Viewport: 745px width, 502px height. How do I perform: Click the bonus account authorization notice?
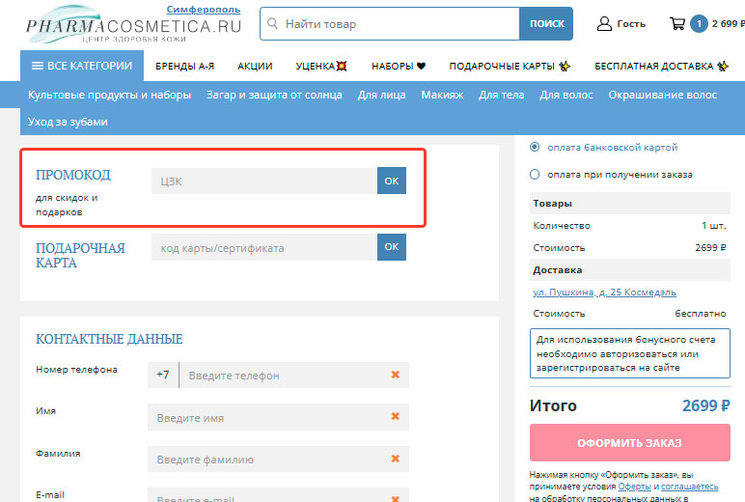point(629,353)
